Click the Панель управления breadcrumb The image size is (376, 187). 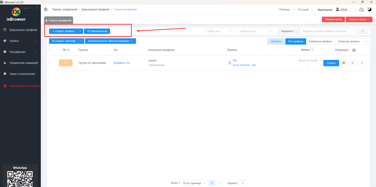65,10
